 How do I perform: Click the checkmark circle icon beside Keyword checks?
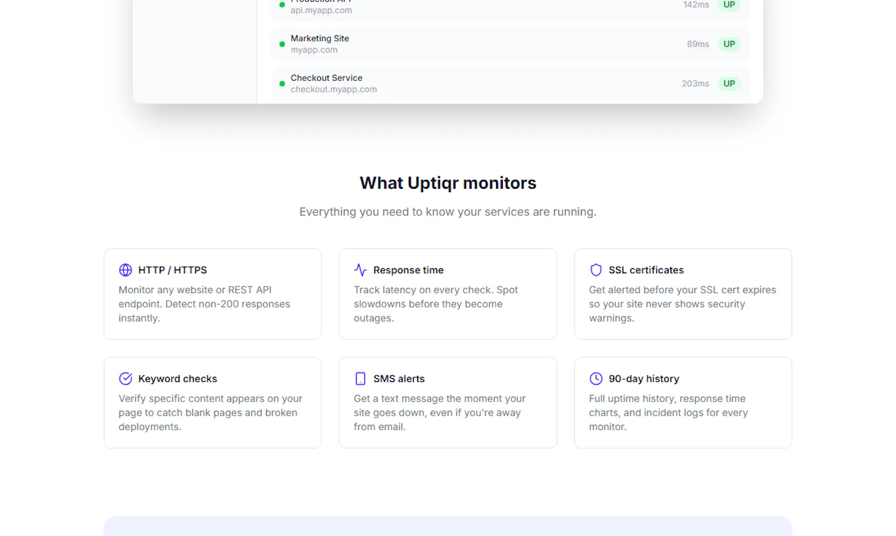(x=125, y=379)
